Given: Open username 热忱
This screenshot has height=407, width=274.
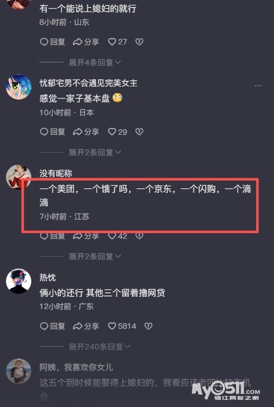Looking at the screenshot, I should [x=47, y=277].
